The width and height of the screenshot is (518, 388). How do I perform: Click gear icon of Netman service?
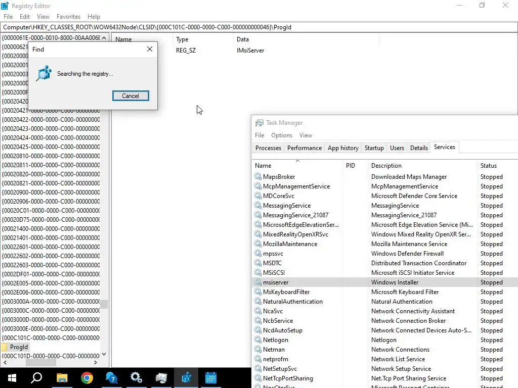click(258, 349)
